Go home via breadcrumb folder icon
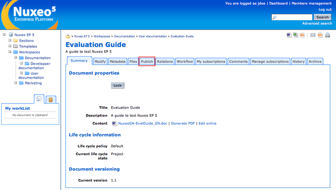Viewport: 336px width, 190px height. pos(68,36)
